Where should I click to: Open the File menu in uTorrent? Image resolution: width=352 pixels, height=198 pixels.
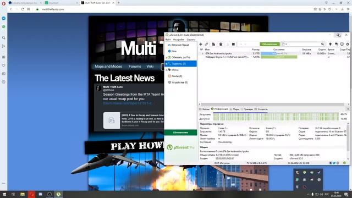pyautogui.click(x=168, y=40)
